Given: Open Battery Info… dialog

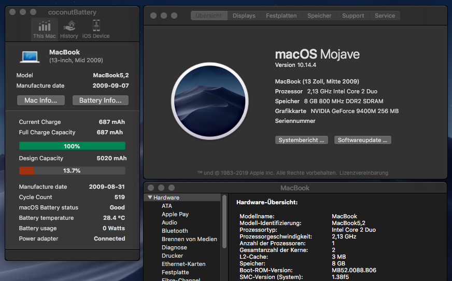Looking at the screenshot, I should [101, 100].
